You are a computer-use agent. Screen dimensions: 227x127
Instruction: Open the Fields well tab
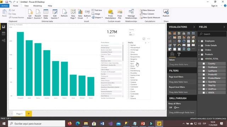(172, 54)
